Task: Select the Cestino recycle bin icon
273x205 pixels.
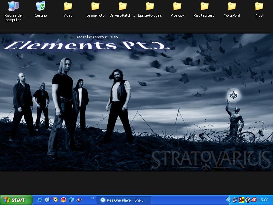Action: (41, 6)
